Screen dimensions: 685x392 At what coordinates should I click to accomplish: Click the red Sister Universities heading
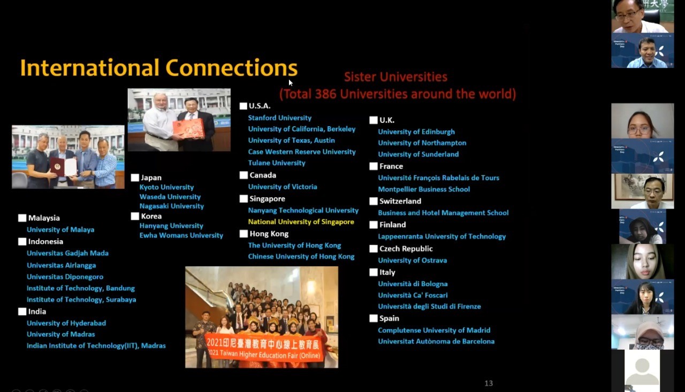pyautogui.click(x=395, y=76)
